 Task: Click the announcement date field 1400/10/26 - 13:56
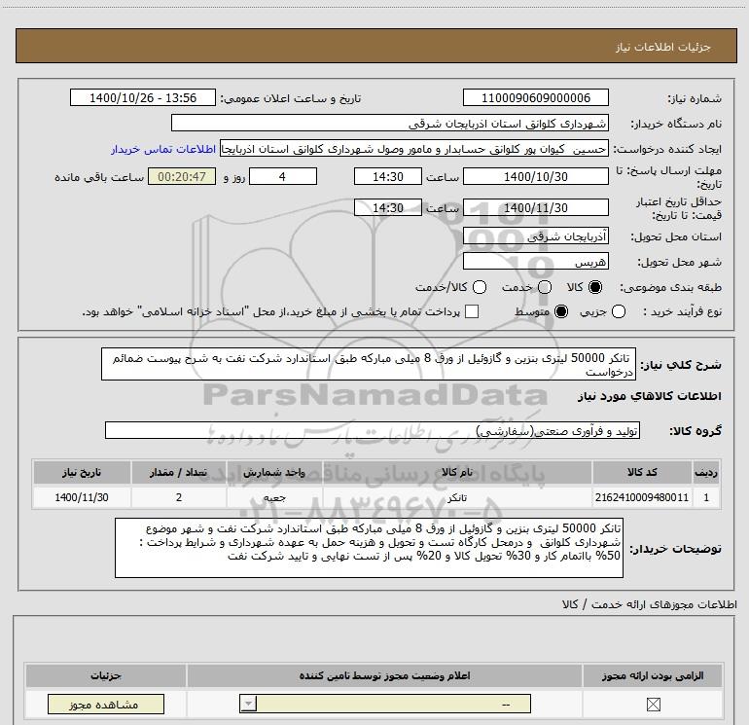(x=143, y=97)
